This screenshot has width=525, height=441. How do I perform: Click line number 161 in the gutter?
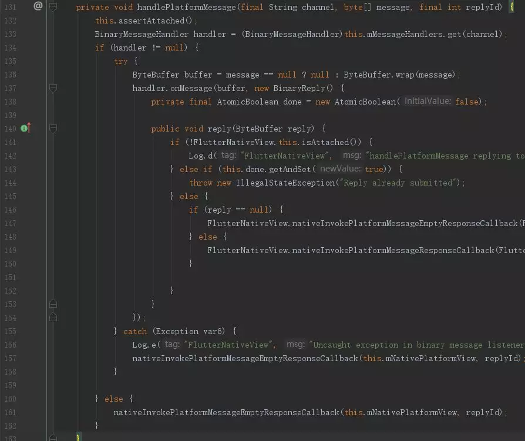(x=10, y=412)
